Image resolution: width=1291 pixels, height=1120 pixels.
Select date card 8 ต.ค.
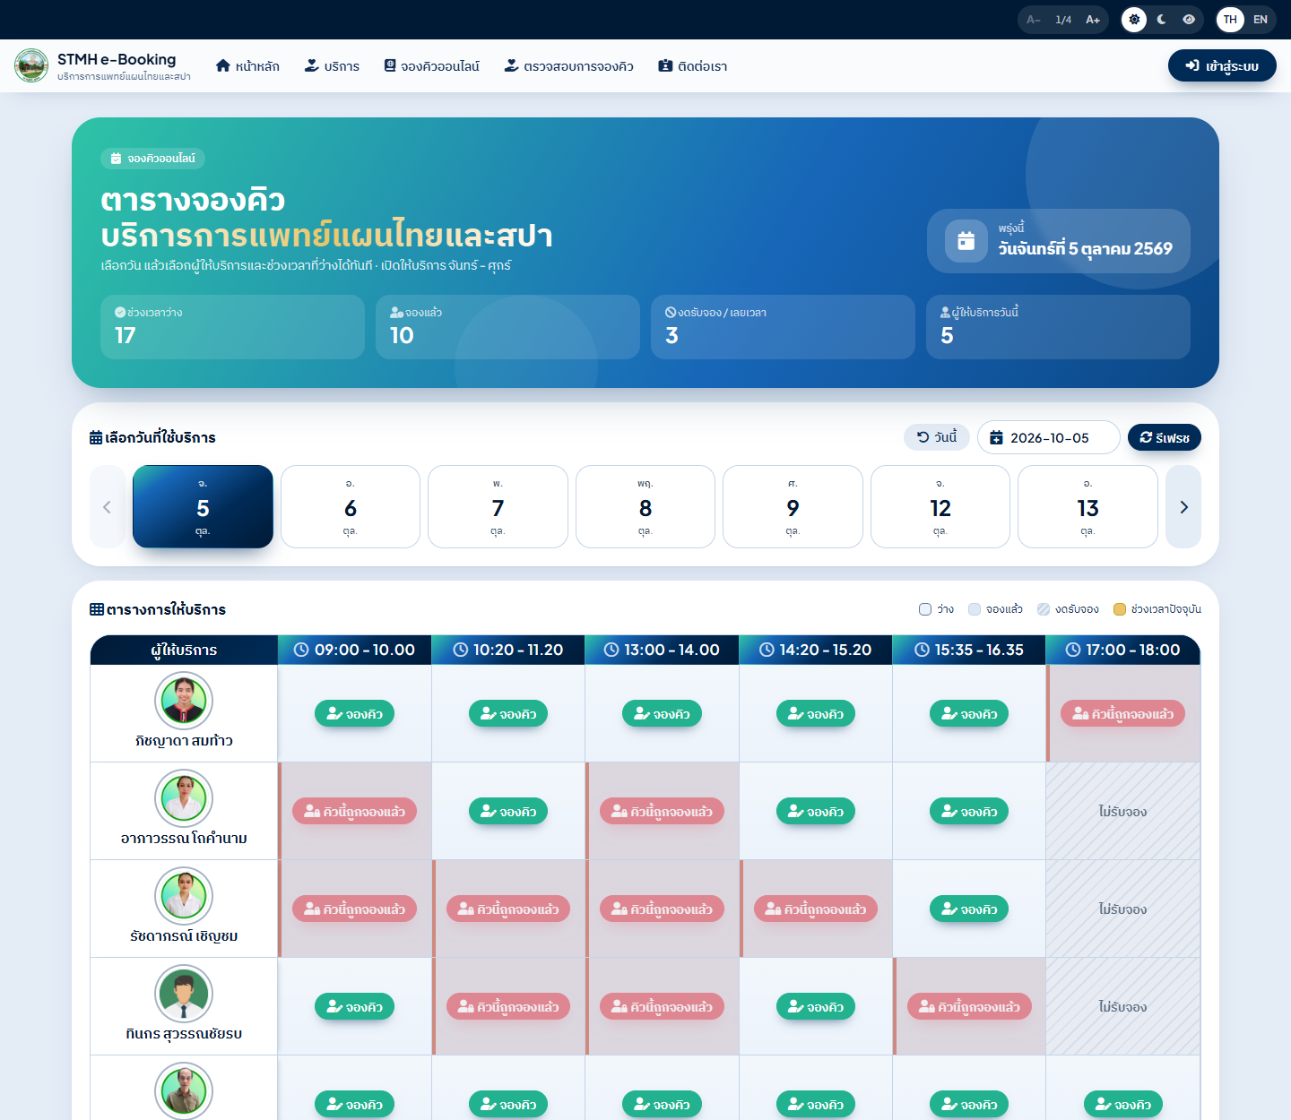point(645,506)
